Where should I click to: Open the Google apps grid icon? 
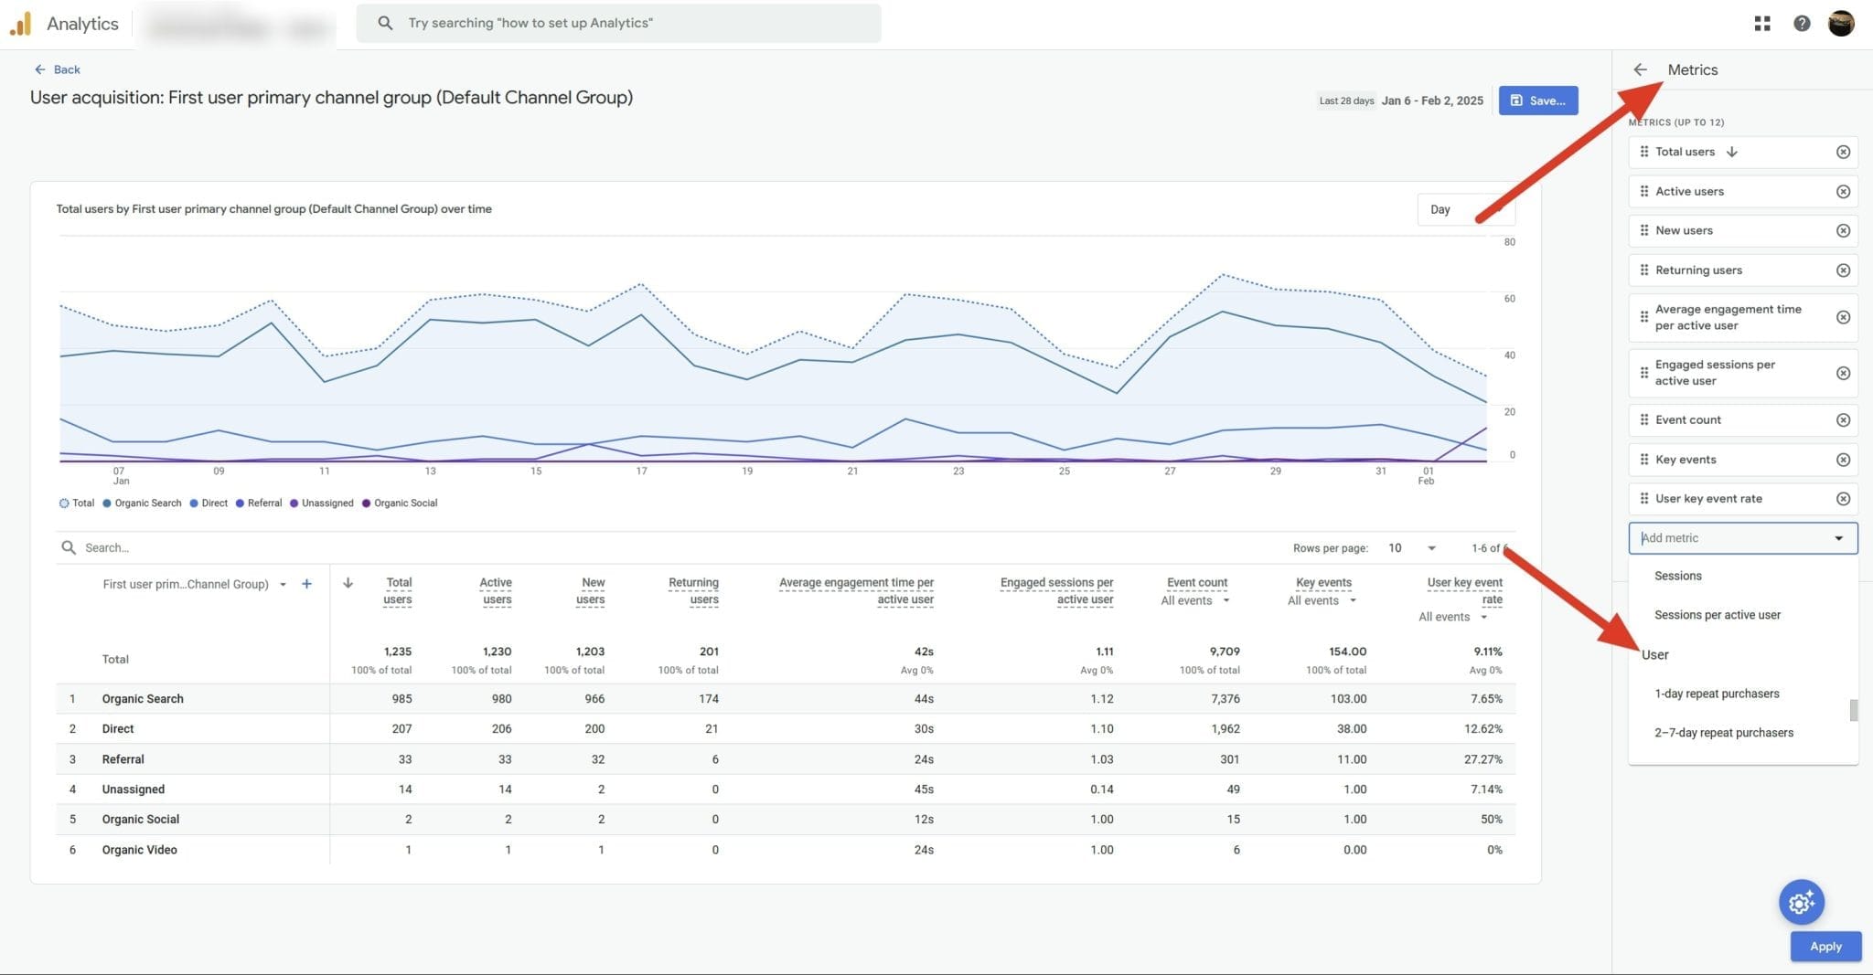click(x=1761, y=23)
